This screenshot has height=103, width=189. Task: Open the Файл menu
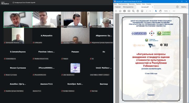pyautogui.click(x=115, y=4)
